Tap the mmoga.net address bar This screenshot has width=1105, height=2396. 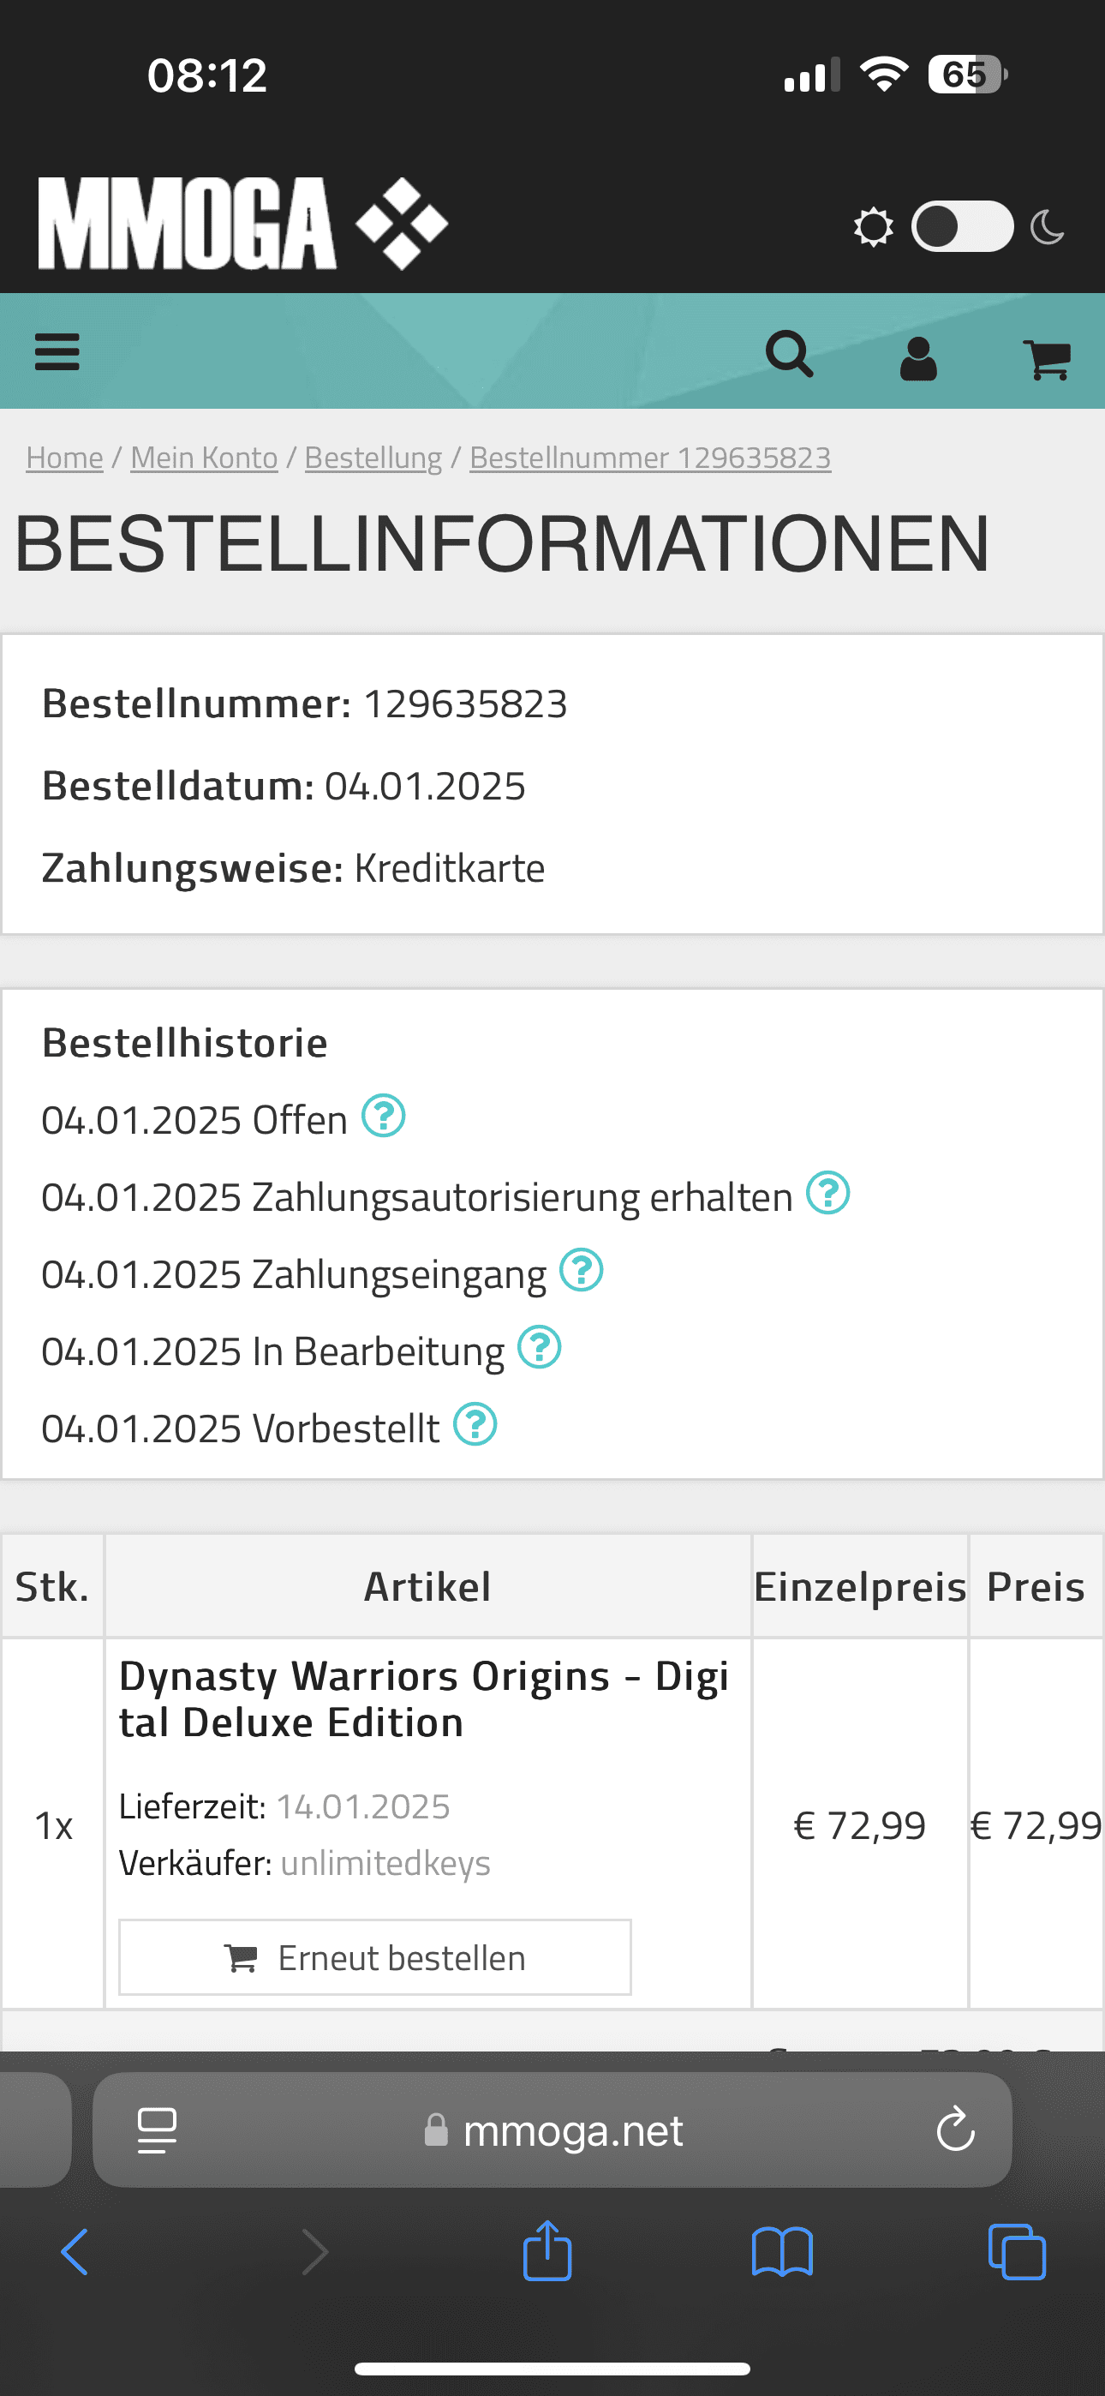pos(552,2130)
